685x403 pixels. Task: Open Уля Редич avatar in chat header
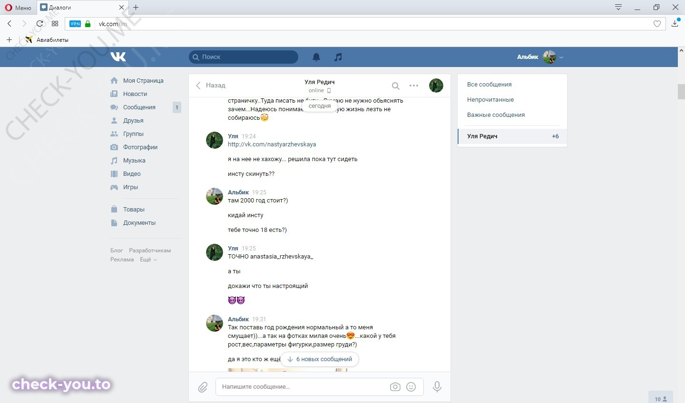click(x=436, y=86)
